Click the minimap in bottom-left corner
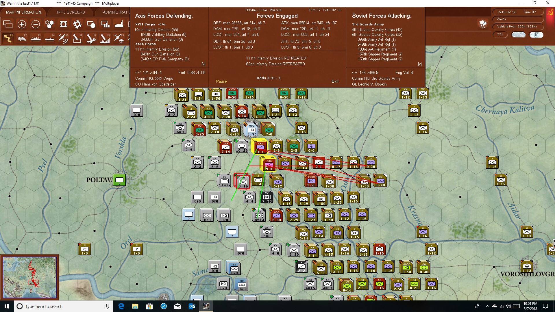Screen dimensions: 555x312 point(29,277)
